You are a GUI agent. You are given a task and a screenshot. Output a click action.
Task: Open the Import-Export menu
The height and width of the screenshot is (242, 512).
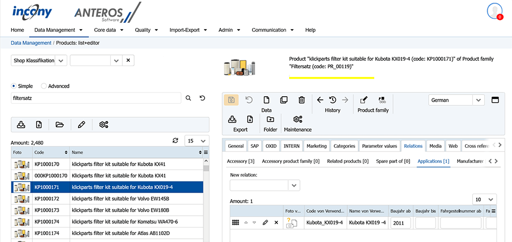point(188,30)
